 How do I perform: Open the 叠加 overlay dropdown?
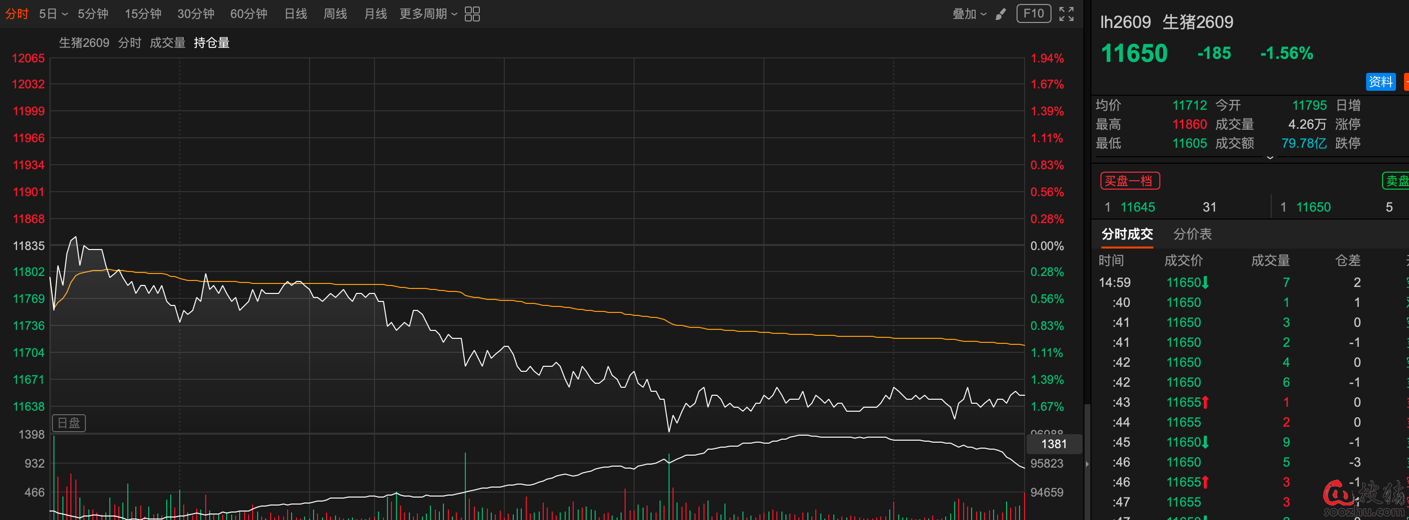pyautogui.click(x=969, y=14)
